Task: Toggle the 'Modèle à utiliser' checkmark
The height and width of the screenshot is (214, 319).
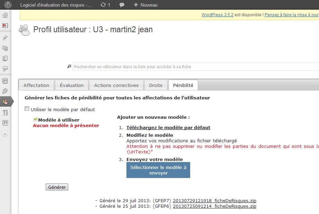Action: [35, 119]
